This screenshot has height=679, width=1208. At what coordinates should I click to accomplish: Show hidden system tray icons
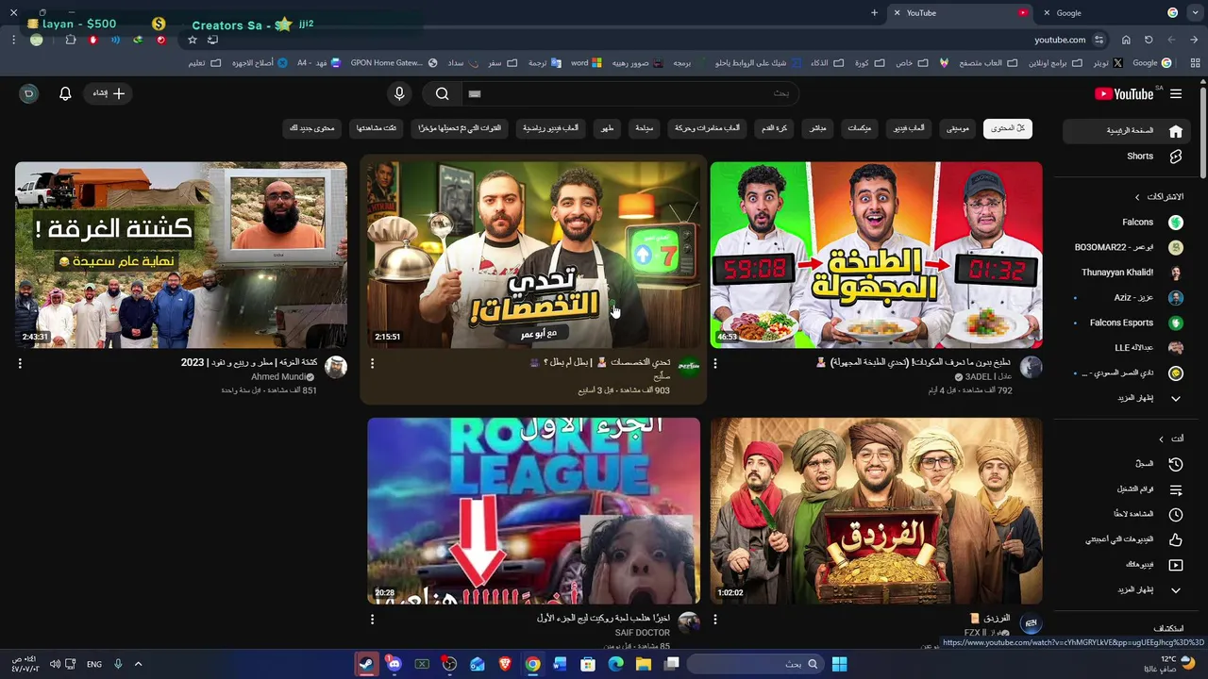(138, 664)
